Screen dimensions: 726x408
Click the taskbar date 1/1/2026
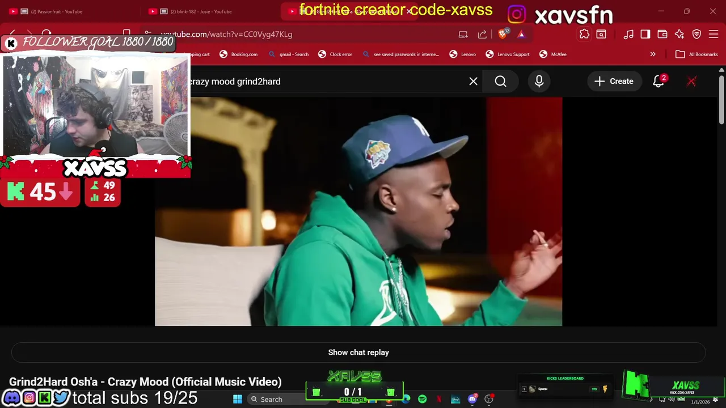pyautogui.click(x=700, y=402)
